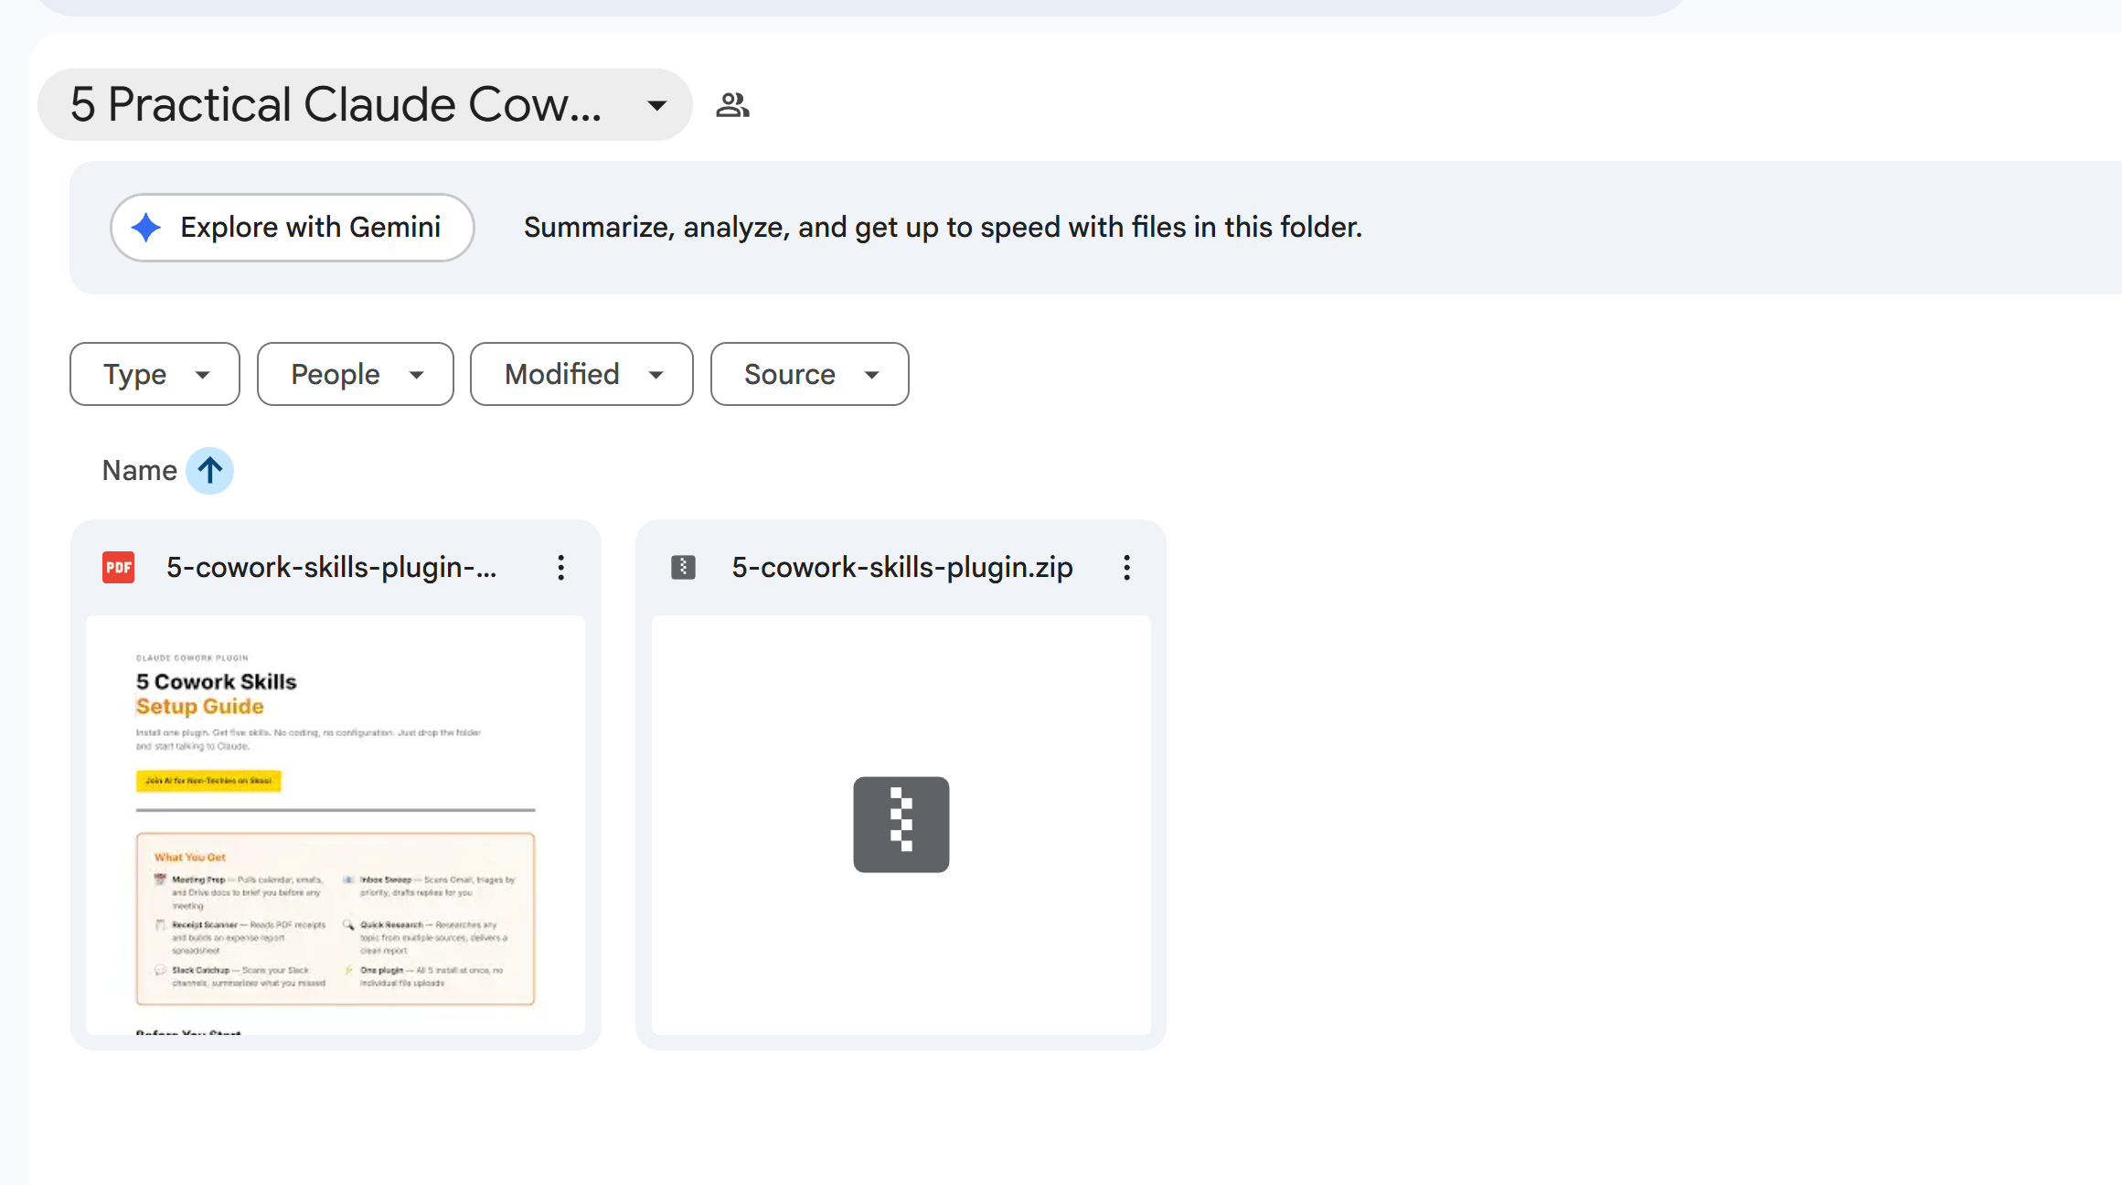This screenshot has width=2122, height=1185.
Task: Open the Source filter dropdown
Action: point(808,374)
